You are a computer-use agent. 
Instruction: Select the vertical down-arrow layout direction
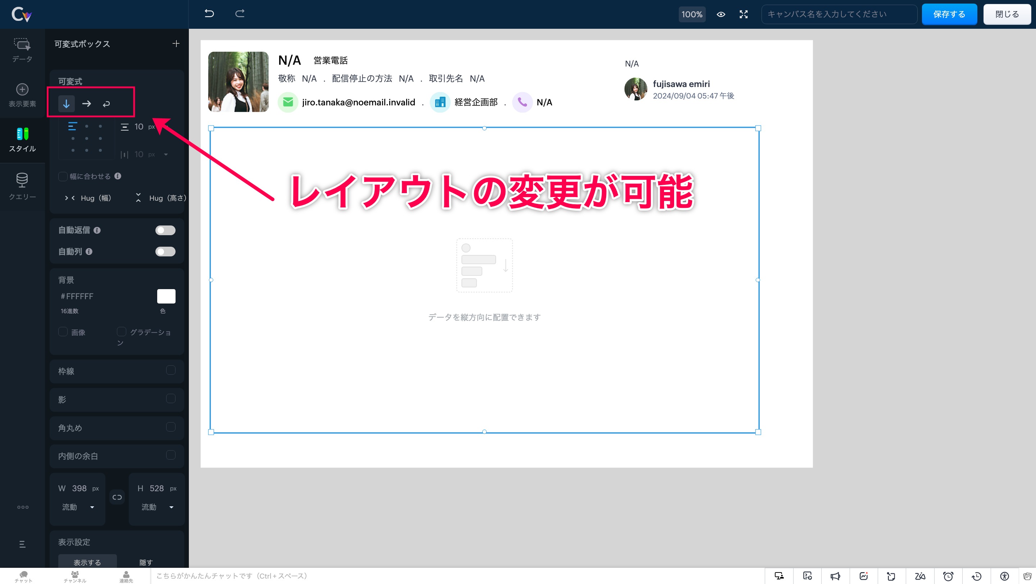pos(66,104)
